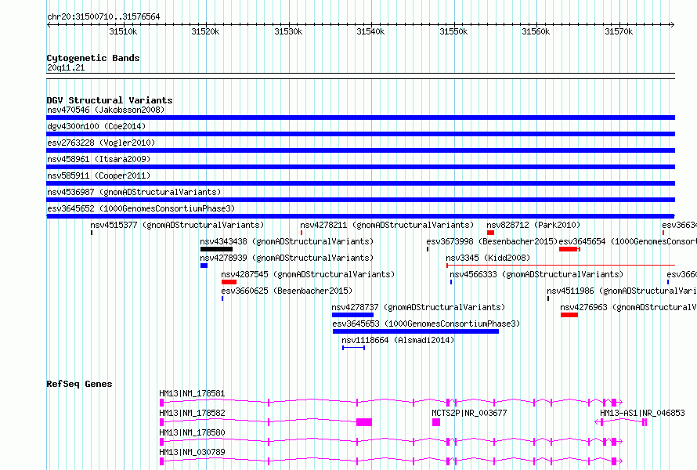Select the blue bar under nsv458961
Viewport: 697px width, 470px height.
360,167
